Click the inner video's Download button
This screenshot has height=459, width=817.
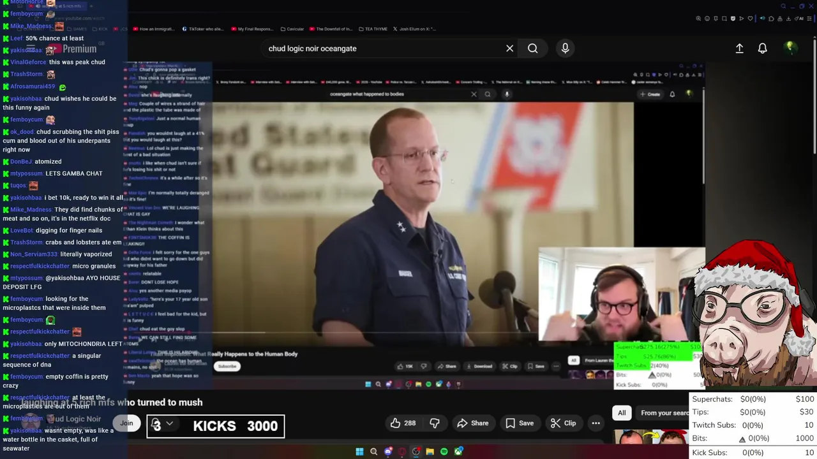[x=479, y=367]
